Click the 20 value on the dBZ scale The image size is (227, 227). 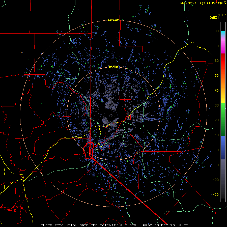point(217,120)
